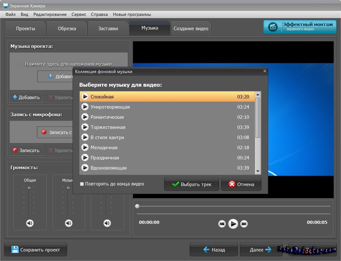The width and height of the screenshot is (341, 261).
Task: Skip to next frame in player
Action: click(244, 224)
